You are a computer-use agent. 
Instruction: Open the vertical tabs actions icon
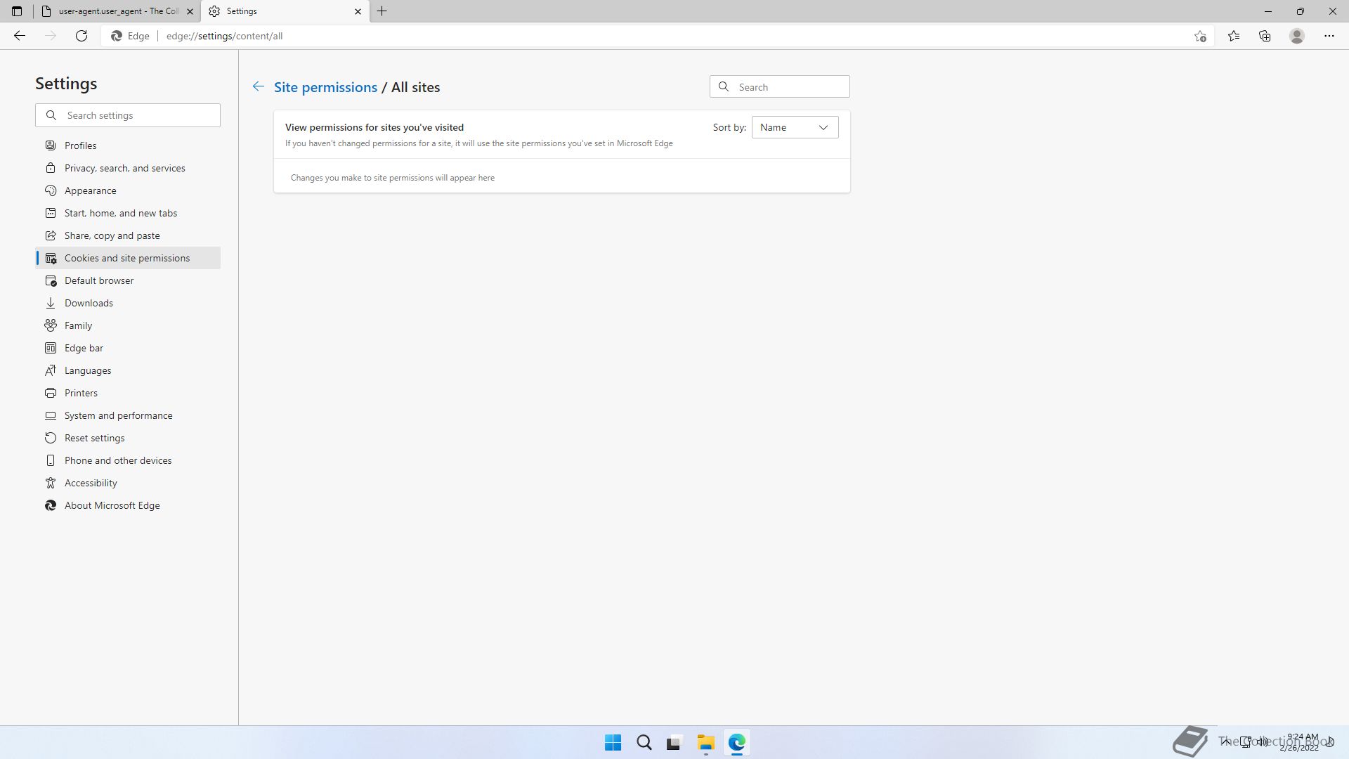(17, 11)
